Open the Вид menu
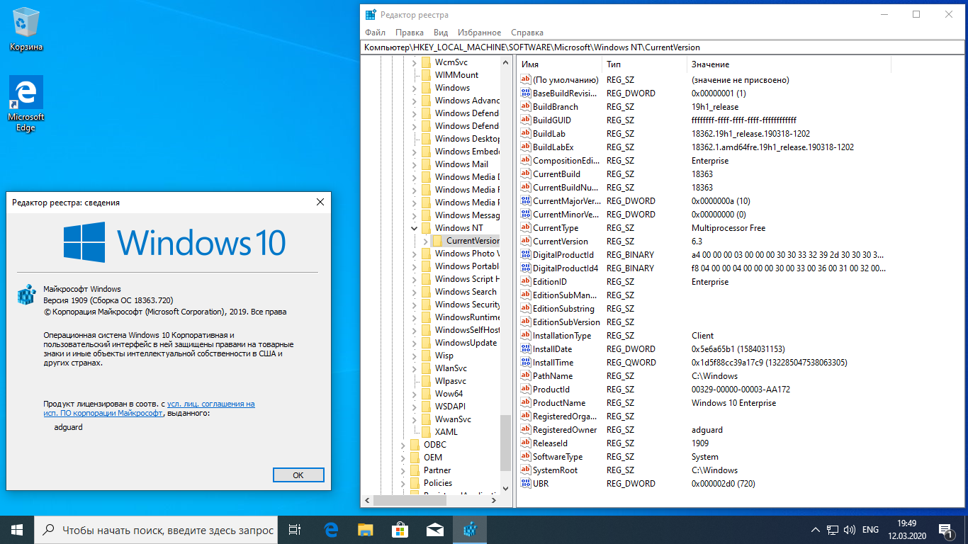This screenshot has width=968, height=544. click(441, 33)
